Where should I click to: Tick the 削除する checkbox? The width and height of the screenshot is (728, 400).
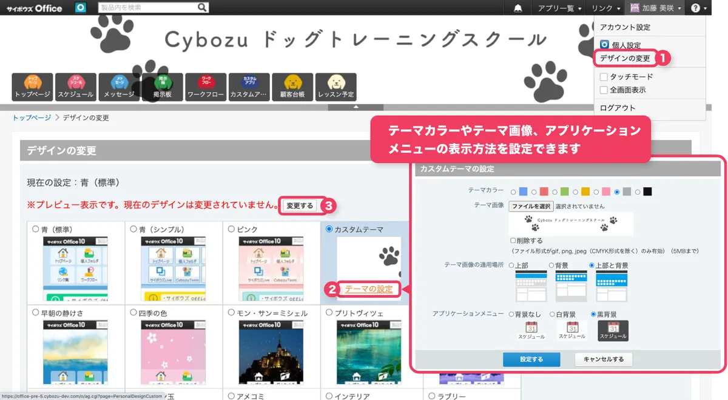[513, 241]
